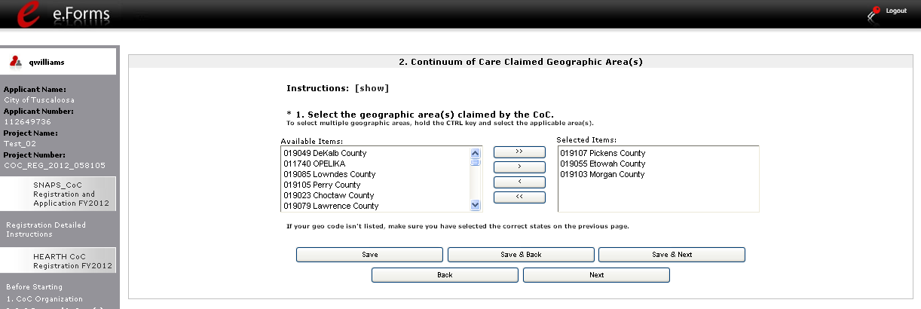Image resolution: width=921 pixels, height=309 pixels.
Task: Add selected item with the > button
Action: (x=519, y=167)
